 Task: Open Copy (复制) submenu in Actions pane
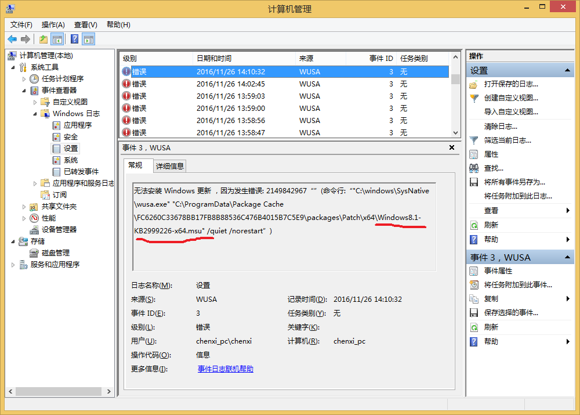(x=491, y=299)
